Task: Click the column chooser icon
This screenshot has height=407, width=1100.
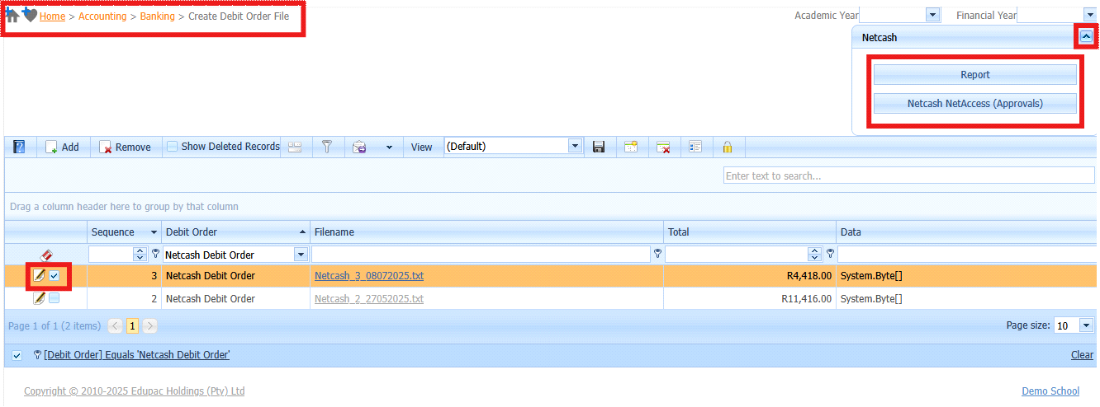Action: 695,147
